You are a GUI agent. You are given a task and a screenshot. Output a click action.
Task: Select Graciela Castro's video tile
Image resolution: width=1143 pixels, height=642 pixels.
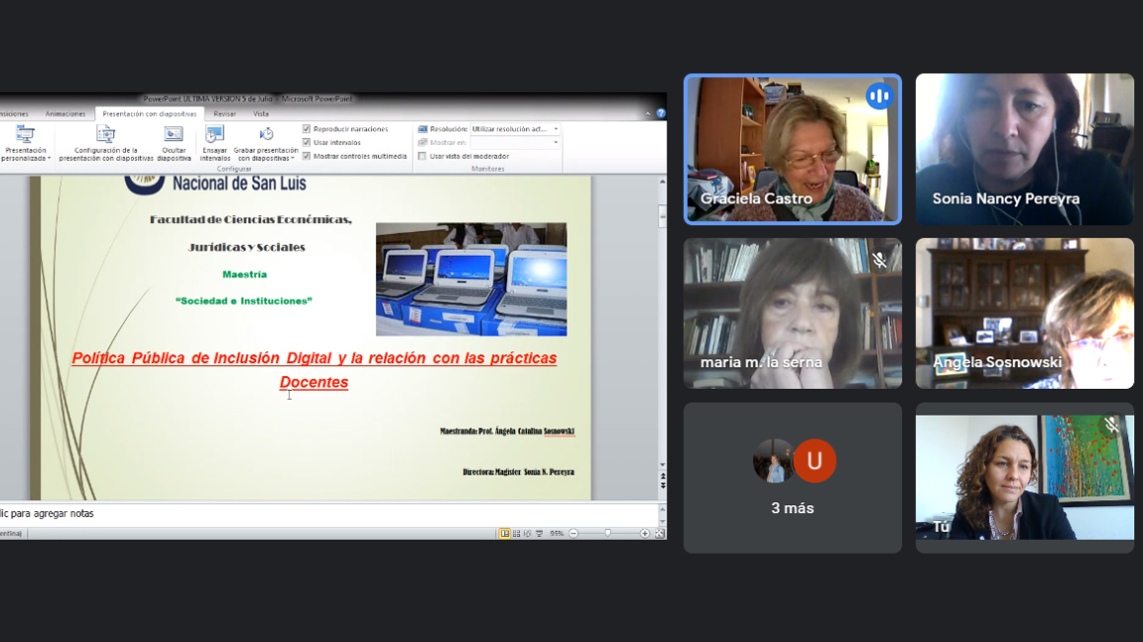[x=792, y=149]
